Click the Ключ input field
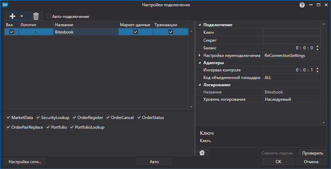The image size is (331, 169). click(292, 32)
